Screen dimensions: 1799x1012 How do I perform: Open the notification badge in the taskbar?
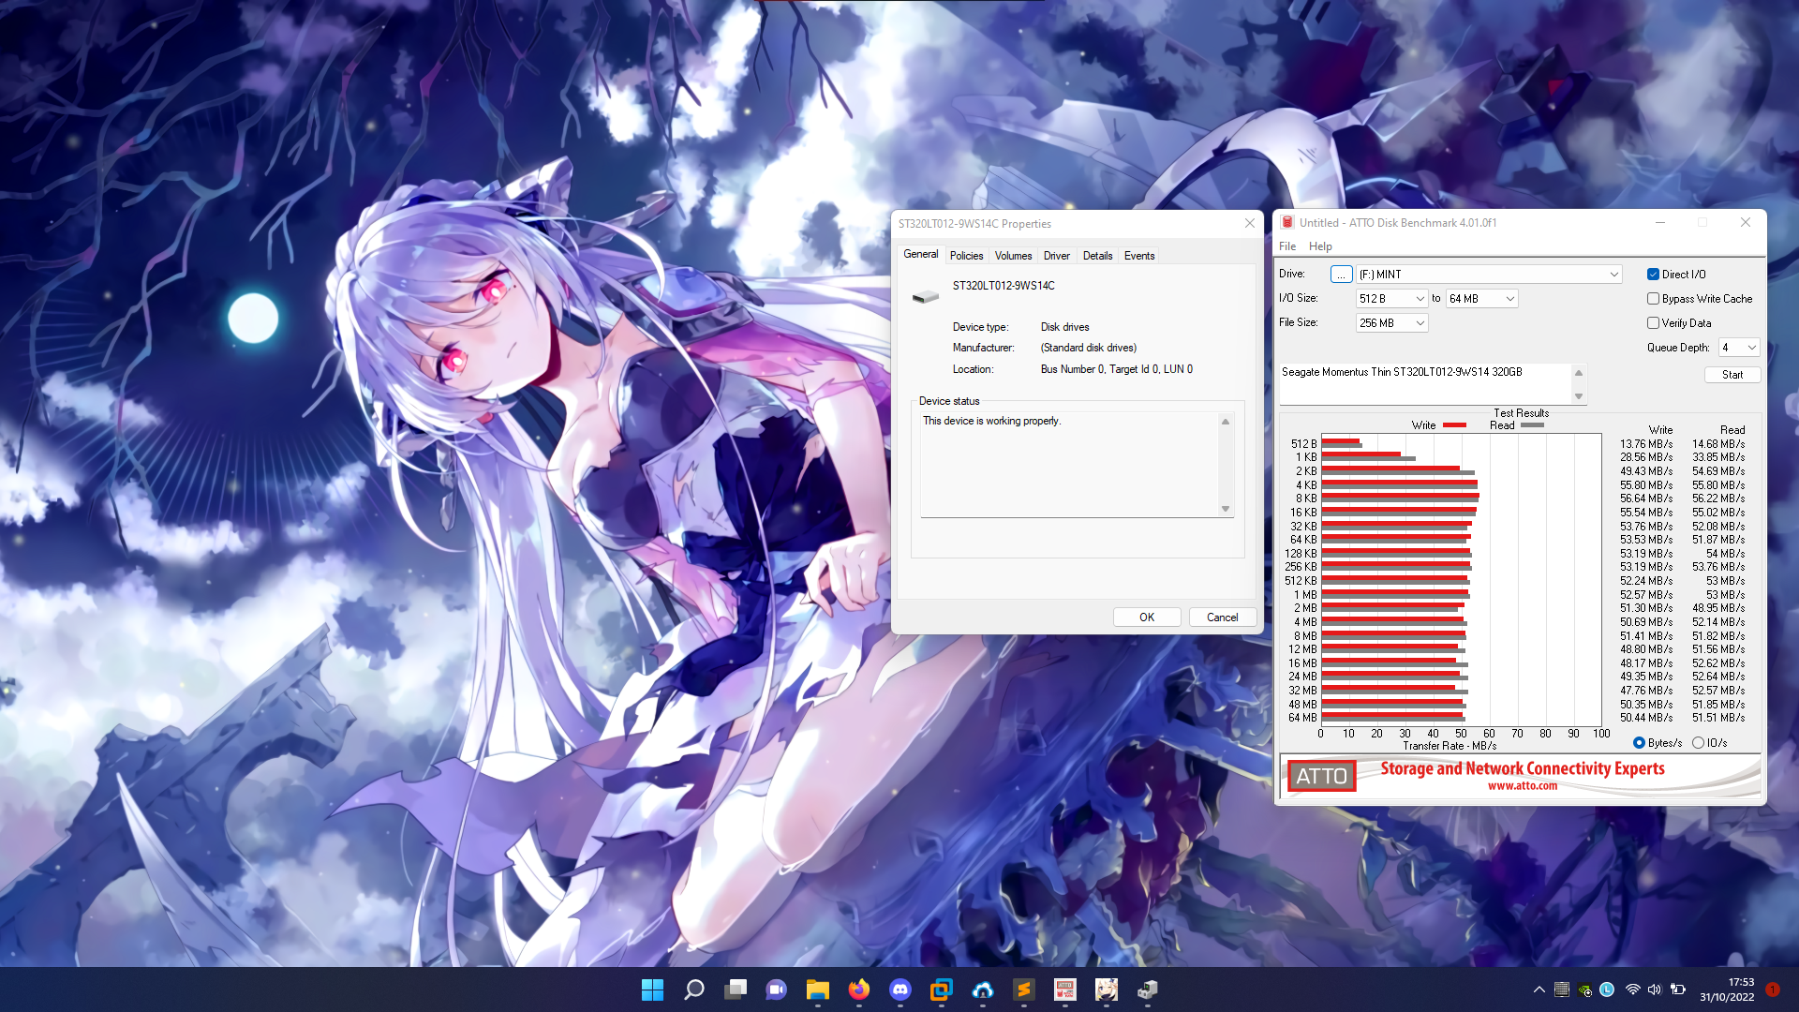[1773, 990]
